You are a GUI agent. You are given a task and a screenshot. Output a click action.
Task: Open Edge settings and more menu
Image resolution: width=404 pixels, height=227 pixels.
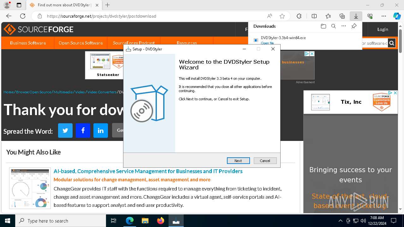pyautogui.click(x=384, y=16)
